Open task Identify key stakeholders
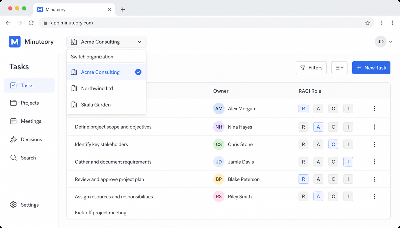Screen dimensions: 400x228 tap(101, 144)
